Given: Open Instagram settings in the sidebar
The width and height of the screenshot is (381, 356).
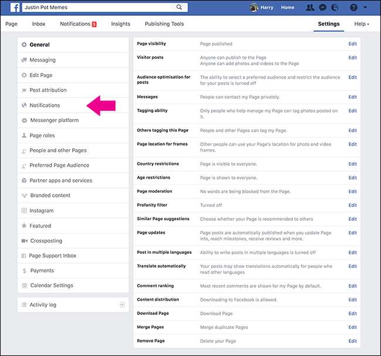Looking at the screenshot, I should coord(41,210).
